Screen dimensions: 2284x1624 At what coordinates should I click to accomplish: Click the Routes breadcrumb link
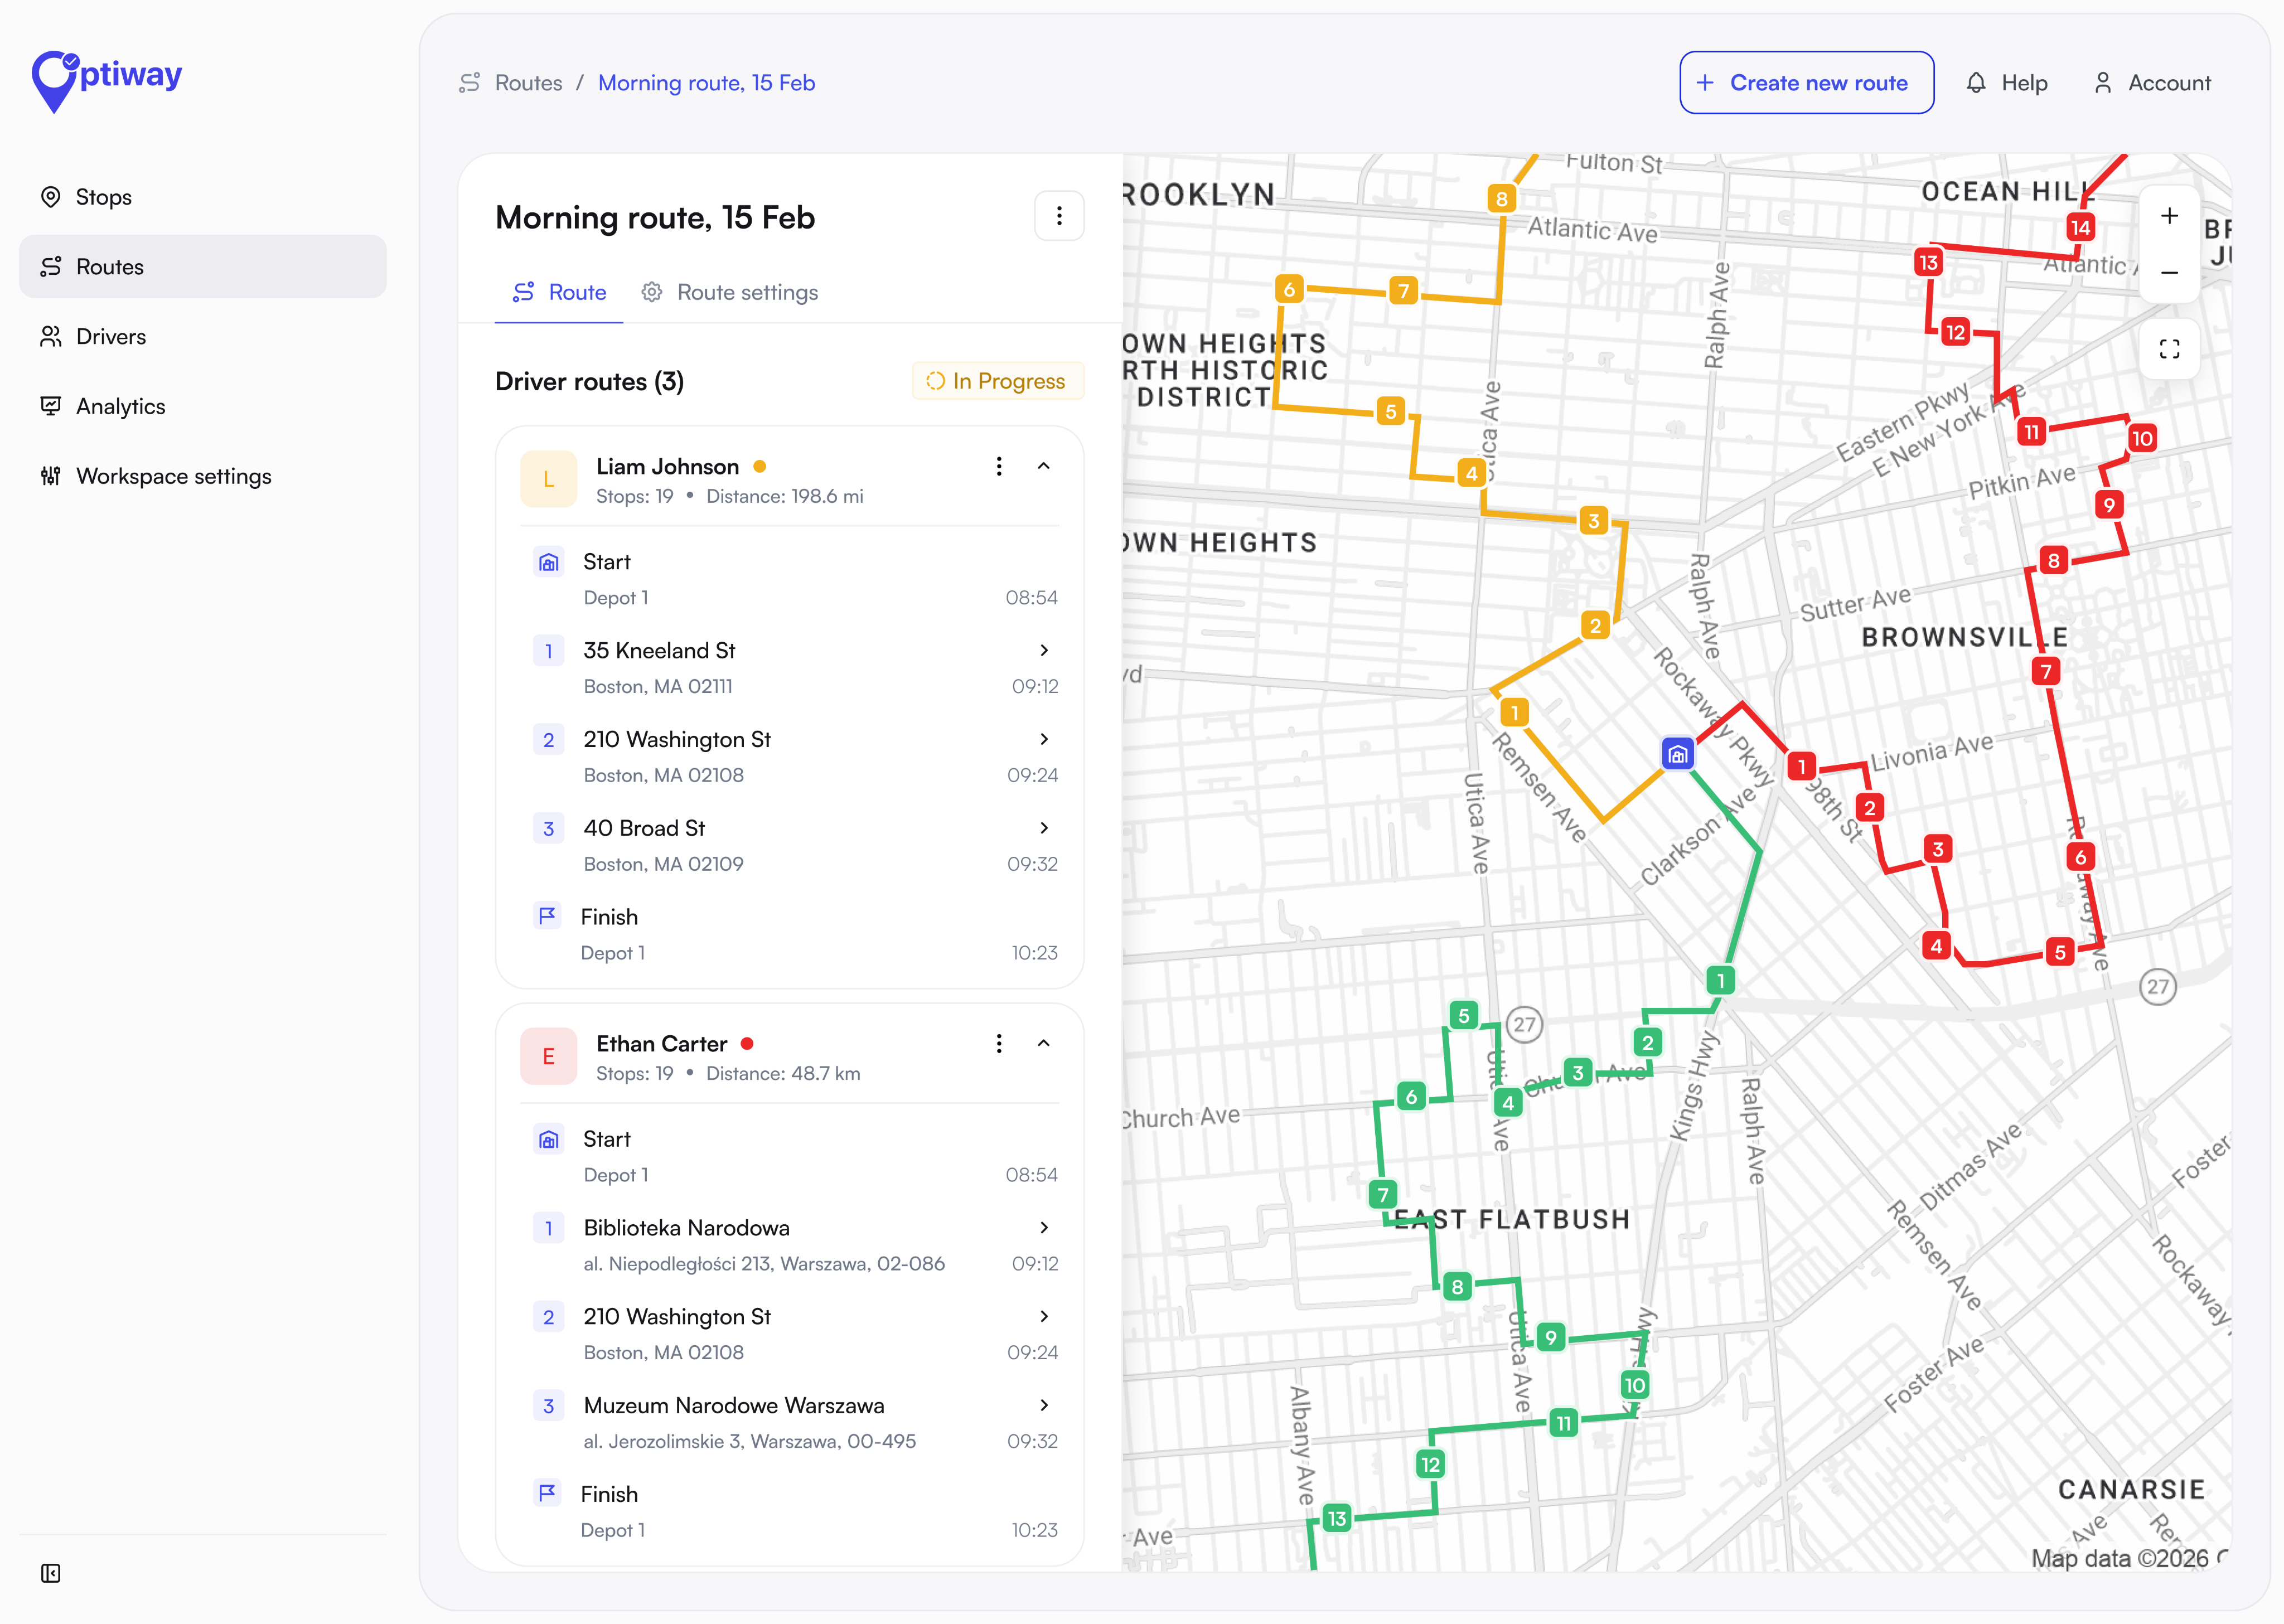[528, 83]
